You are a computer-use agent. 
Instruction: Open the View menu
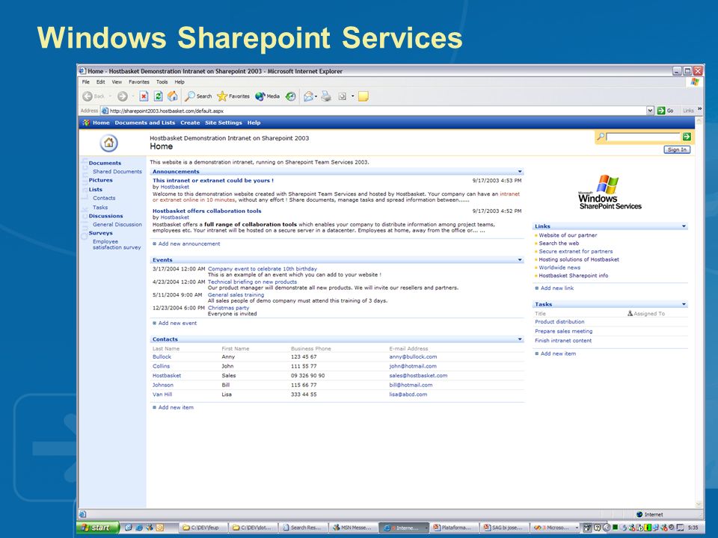pyautogui.click(x=117, y=82)
